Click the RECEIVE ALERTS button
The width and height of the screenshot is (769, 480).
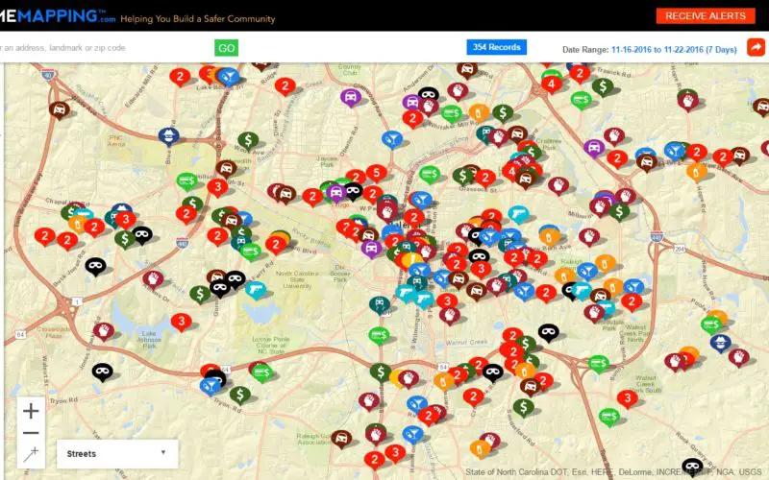(706, 15)
